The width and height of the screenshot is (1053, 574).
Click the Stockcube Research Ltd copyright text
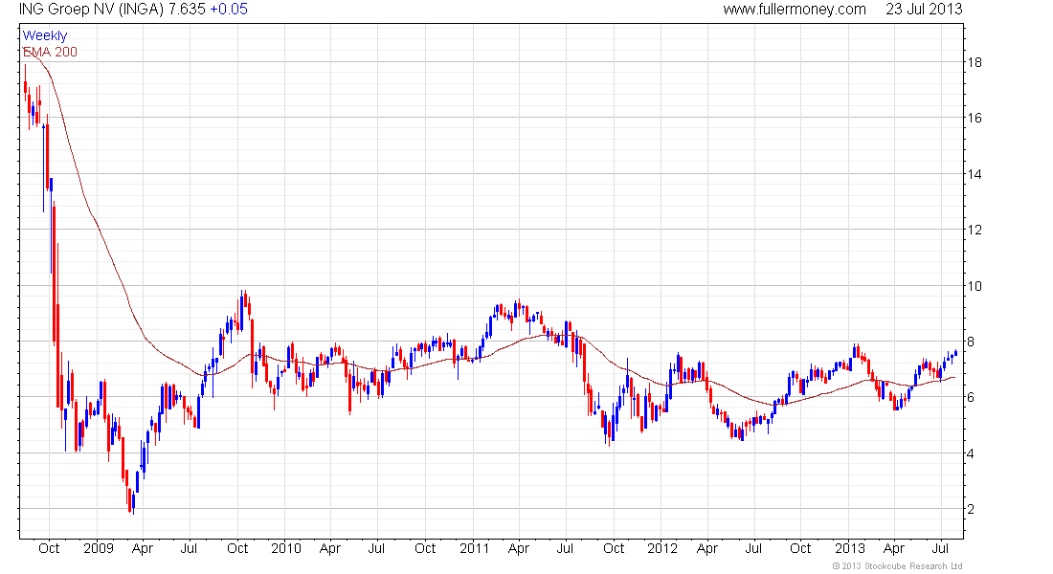tap(897, 566)
